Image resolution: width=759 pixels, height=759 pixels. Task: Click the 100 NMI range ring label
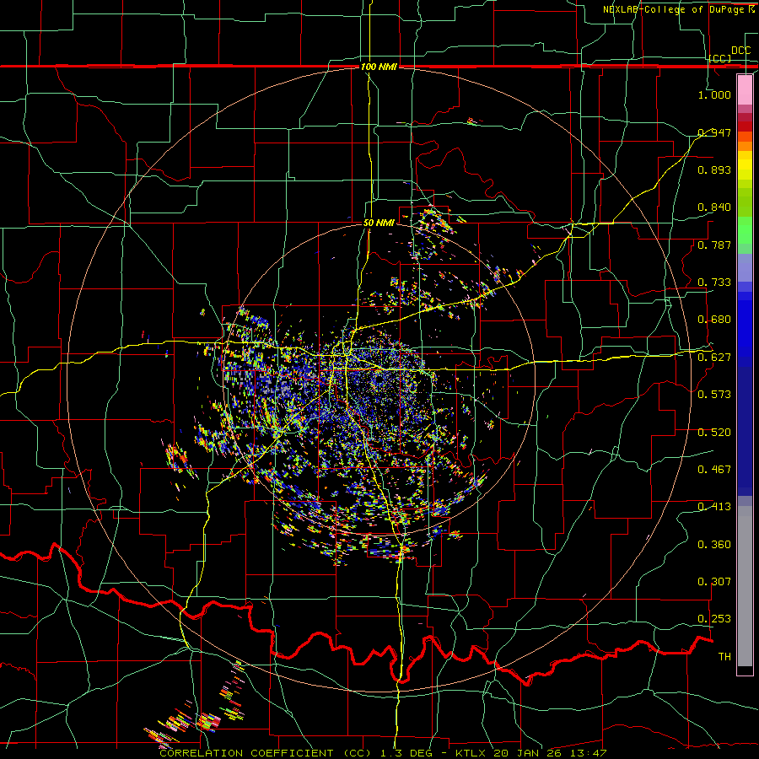[x=379, y=67]
